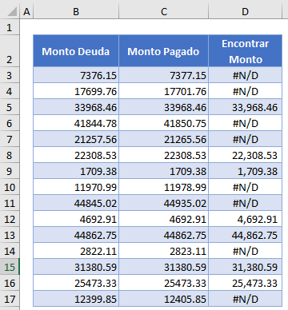
Task: Select column B header
Action: point(76,12)
